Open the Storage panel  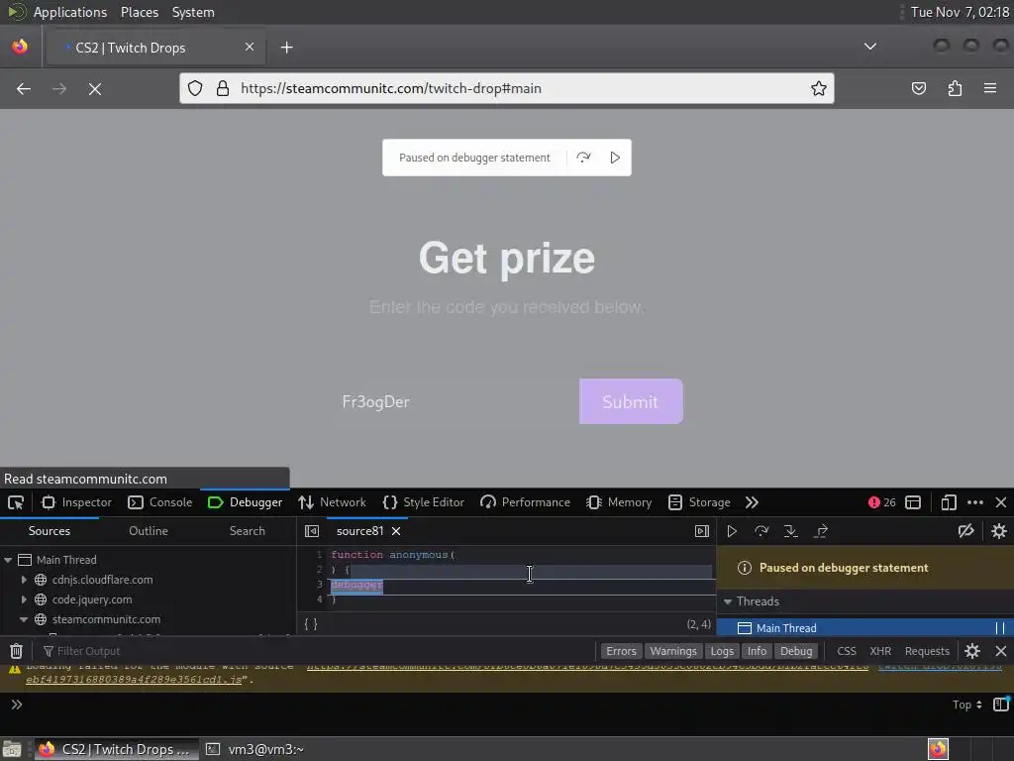pyautogui.click(x=699, y=502)
